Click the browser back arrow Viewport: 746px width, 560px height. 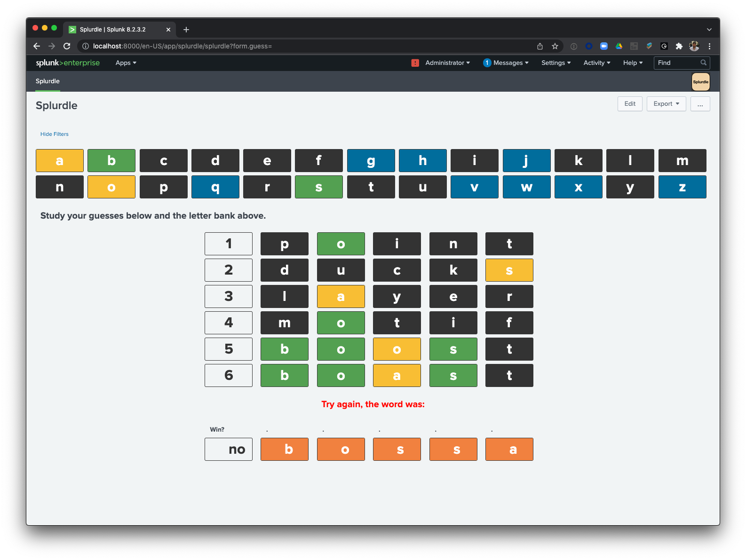(x=37, y=46)
